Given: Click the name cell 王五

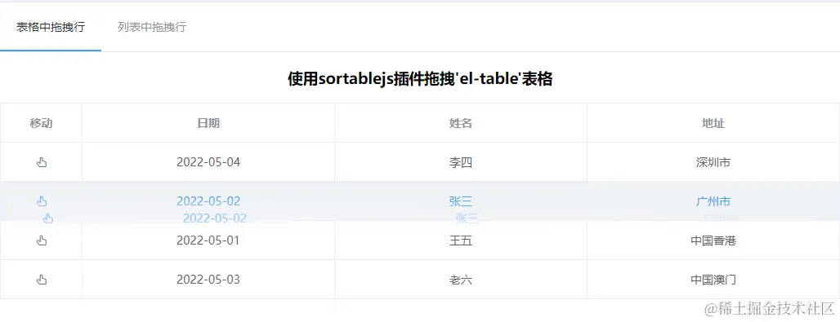Looking at the screenshot, I should (x=461, y=240).
